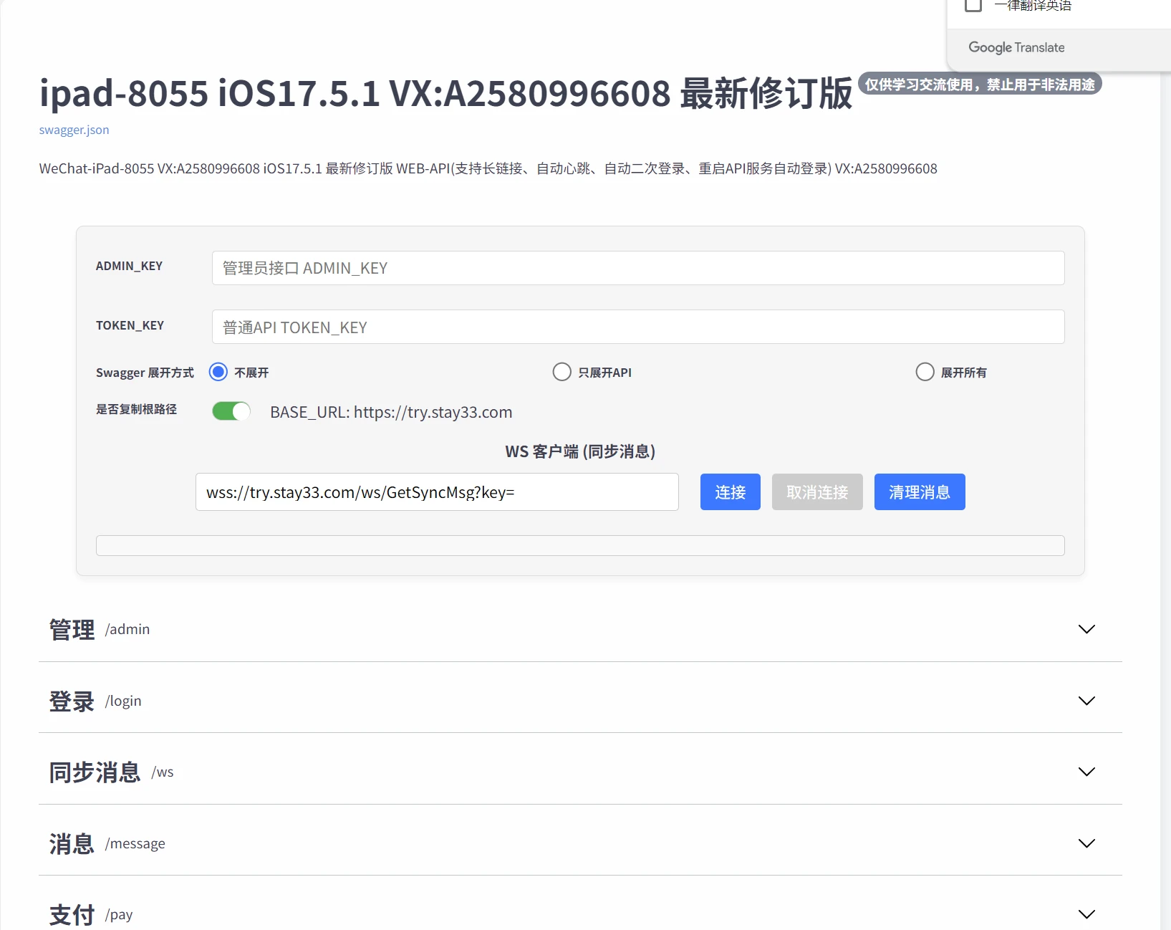Expand the 消息 /message section chevron

(1086, 843)
